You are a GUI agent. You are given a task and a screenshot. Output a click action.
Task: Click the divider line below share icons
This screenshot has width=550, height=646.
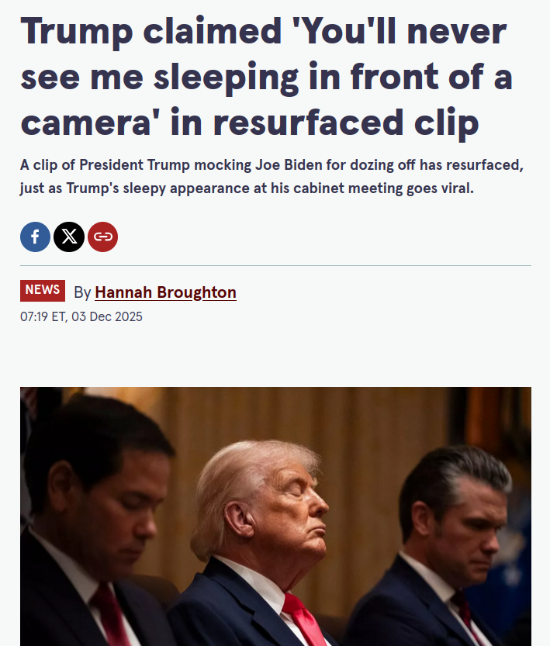pyautogui.click(x=275, y=265)
